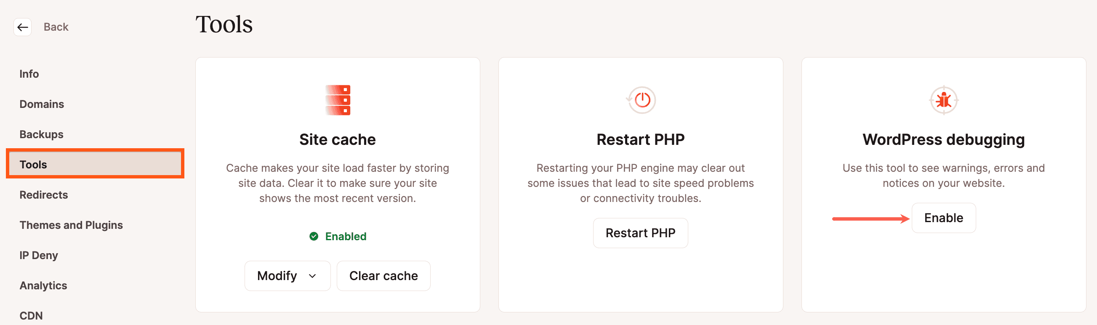Image resolution: width=1097 pixels, height=325 pixels.
Task: Open the Modify dropdown for site cache
Action: point(287,276)
